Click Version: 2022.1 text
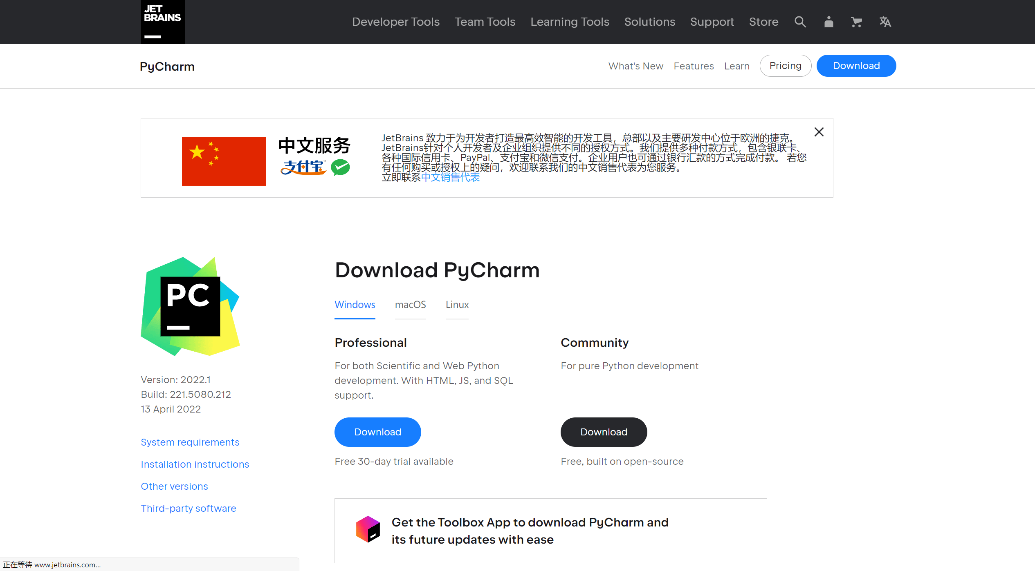The height and width of the screenshot is (571, 1035). point(175,380)
